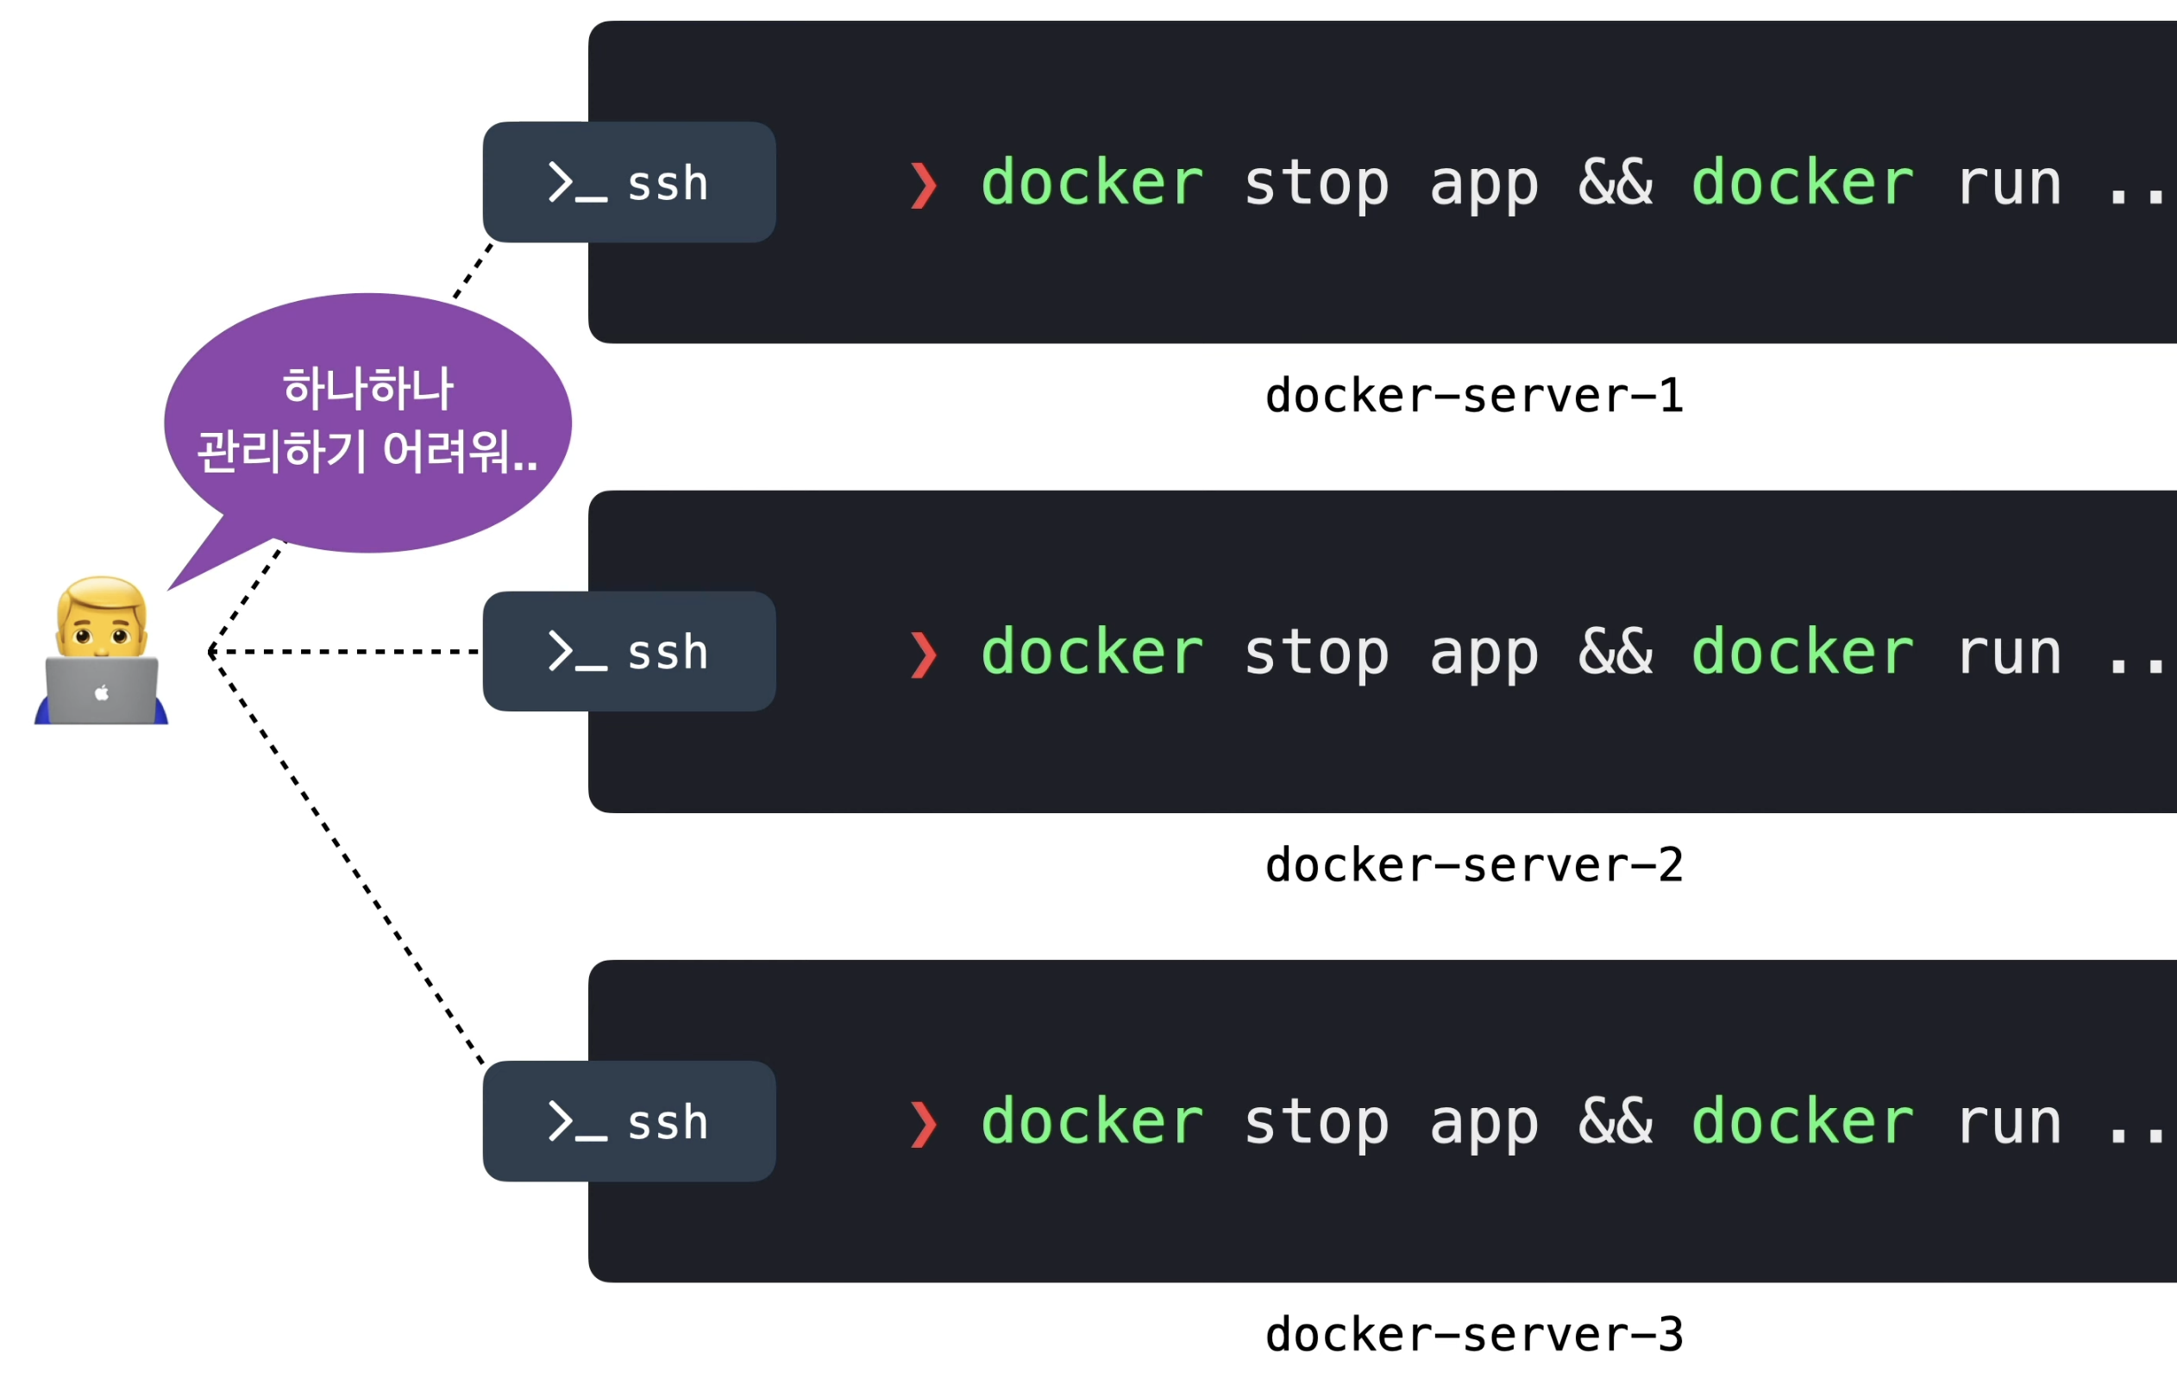The image size is (2177, 1397).
Task: Click '&&' operator in third terminal
Action: [1615, 1122]
